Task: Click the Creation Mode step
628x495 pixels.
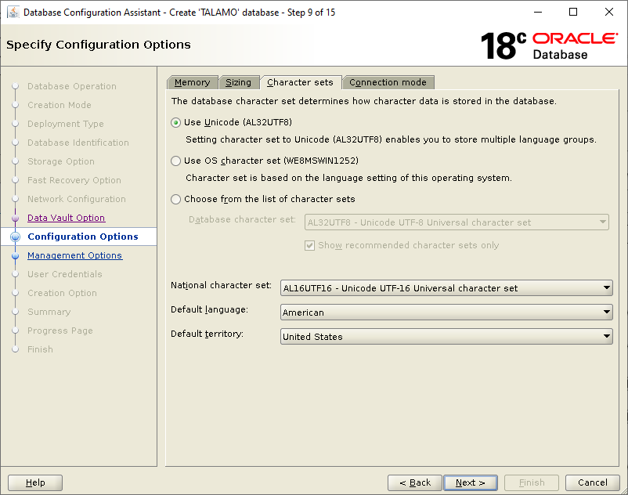Action: (60, 105)
